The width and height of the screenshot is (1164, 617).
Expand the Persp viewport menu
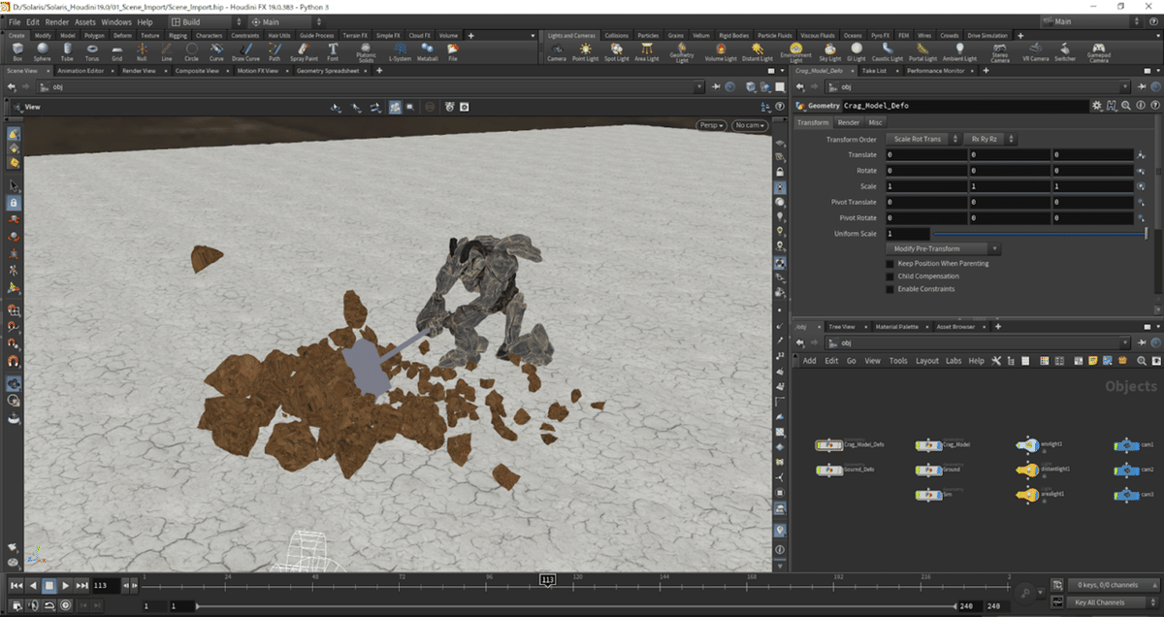pos(711,125)
